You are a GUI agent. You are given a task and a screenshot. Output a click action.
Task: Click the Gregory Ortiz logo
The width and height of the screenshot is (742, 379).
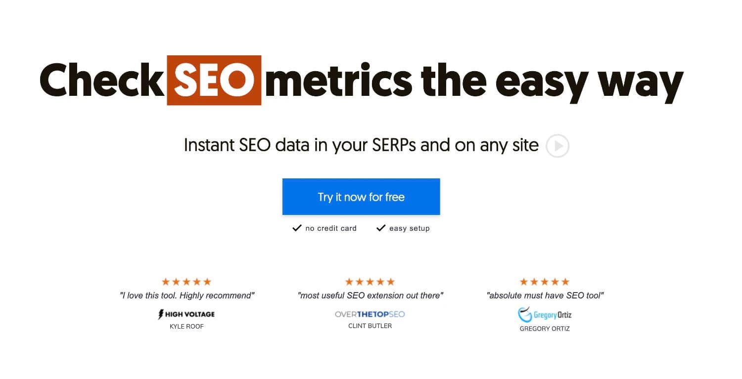(x=545, y=314)
